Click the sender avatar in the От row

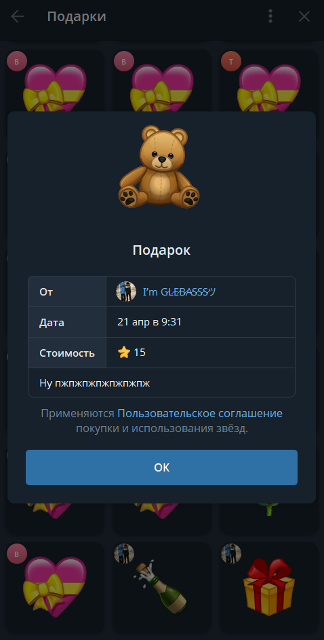pos(126,291)
